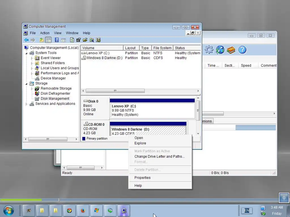Click the blue progress bar in background window
This screenshot has width=290, height=217.
click(256, 127)
